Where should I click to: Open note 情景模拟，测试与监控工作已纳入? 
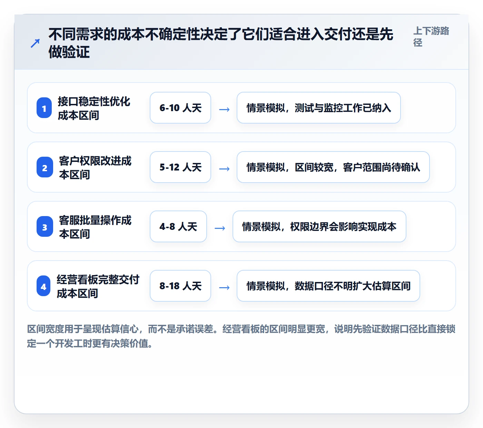(319, 108)
